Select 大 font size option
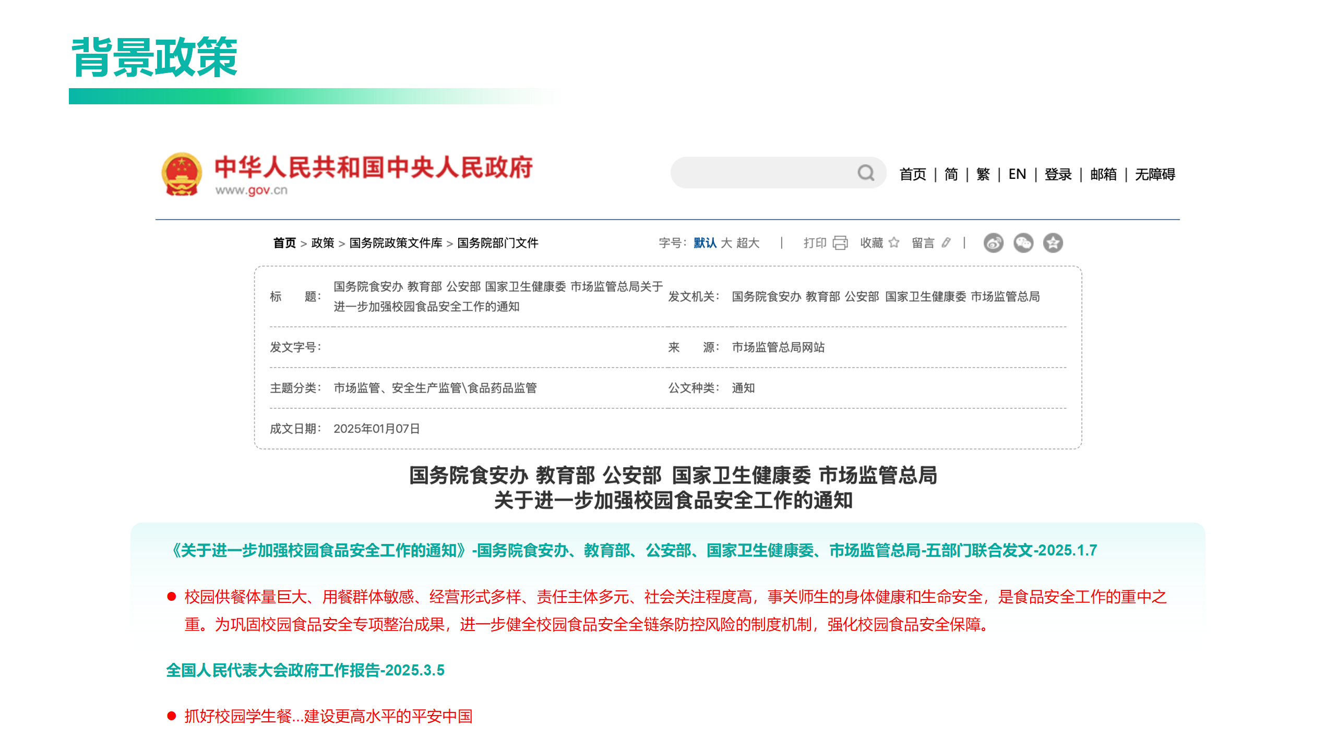Screen dimensions: 1336x751 726,243
